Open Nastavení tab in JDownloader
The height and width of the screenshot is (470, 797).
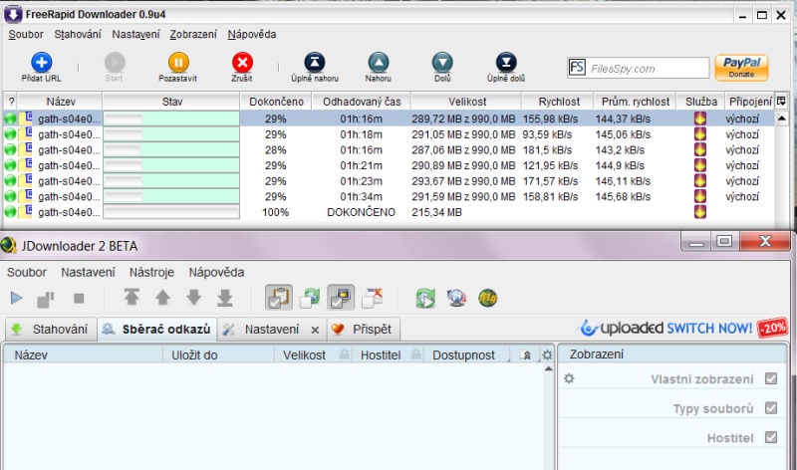pos(272,330)
